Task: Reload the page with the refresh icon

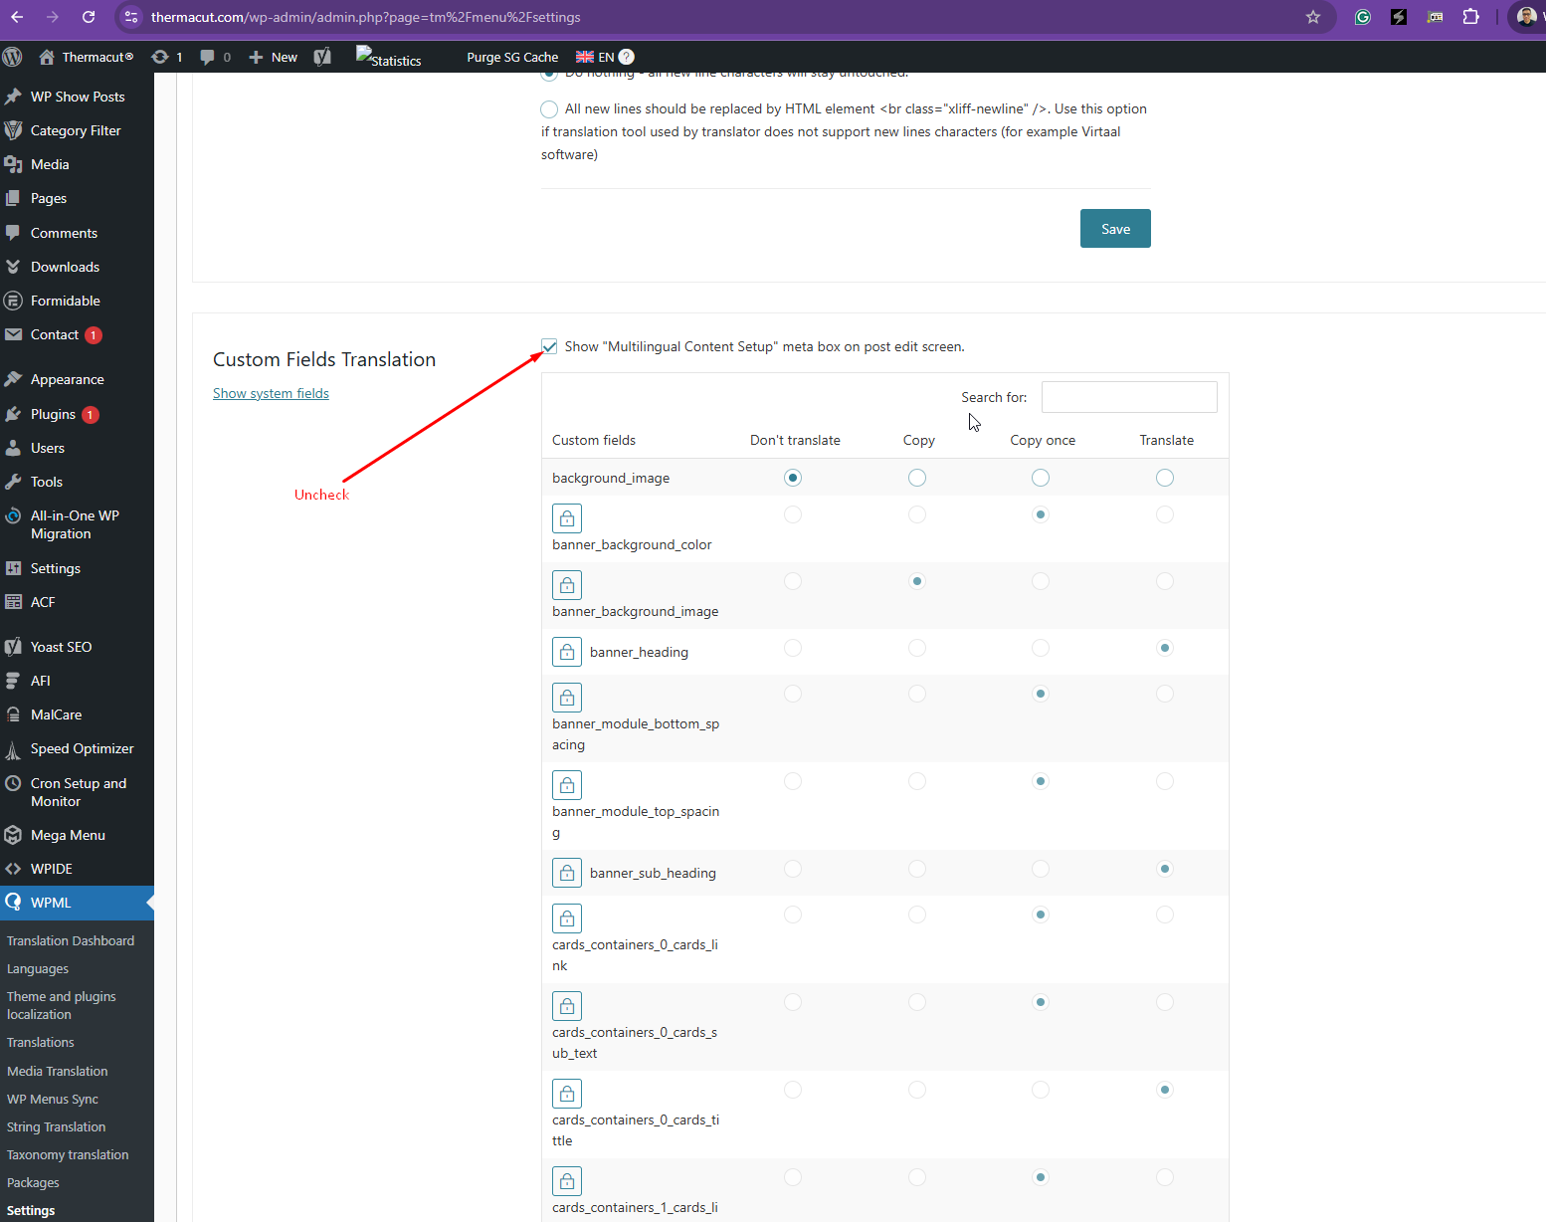Action: coord(89,17)
